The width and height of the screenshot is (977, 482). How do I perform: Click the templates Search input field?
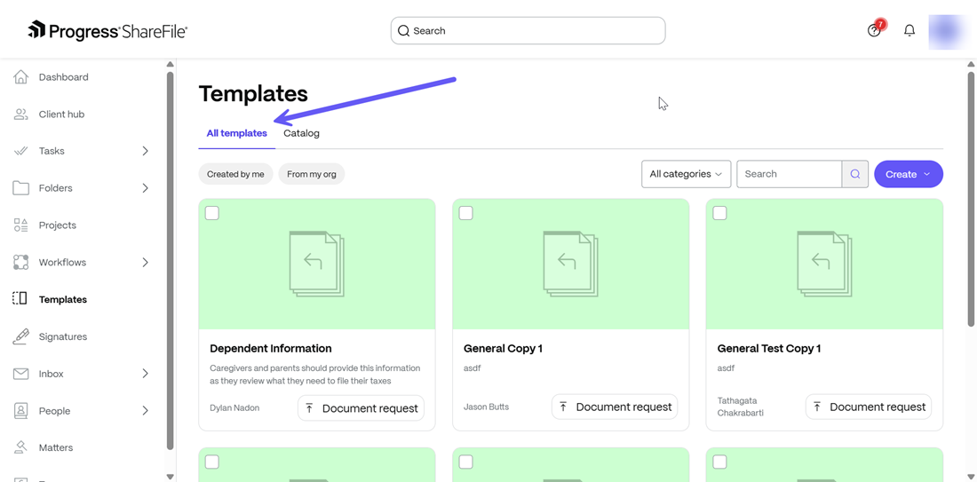point(790,174)
